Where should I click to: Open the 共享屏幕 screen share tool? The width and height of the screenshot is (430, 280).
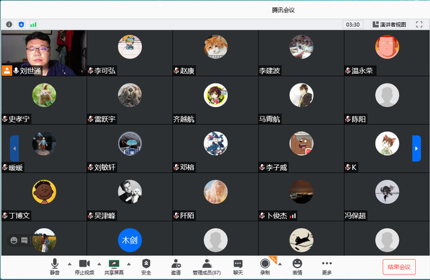point(114,267)
